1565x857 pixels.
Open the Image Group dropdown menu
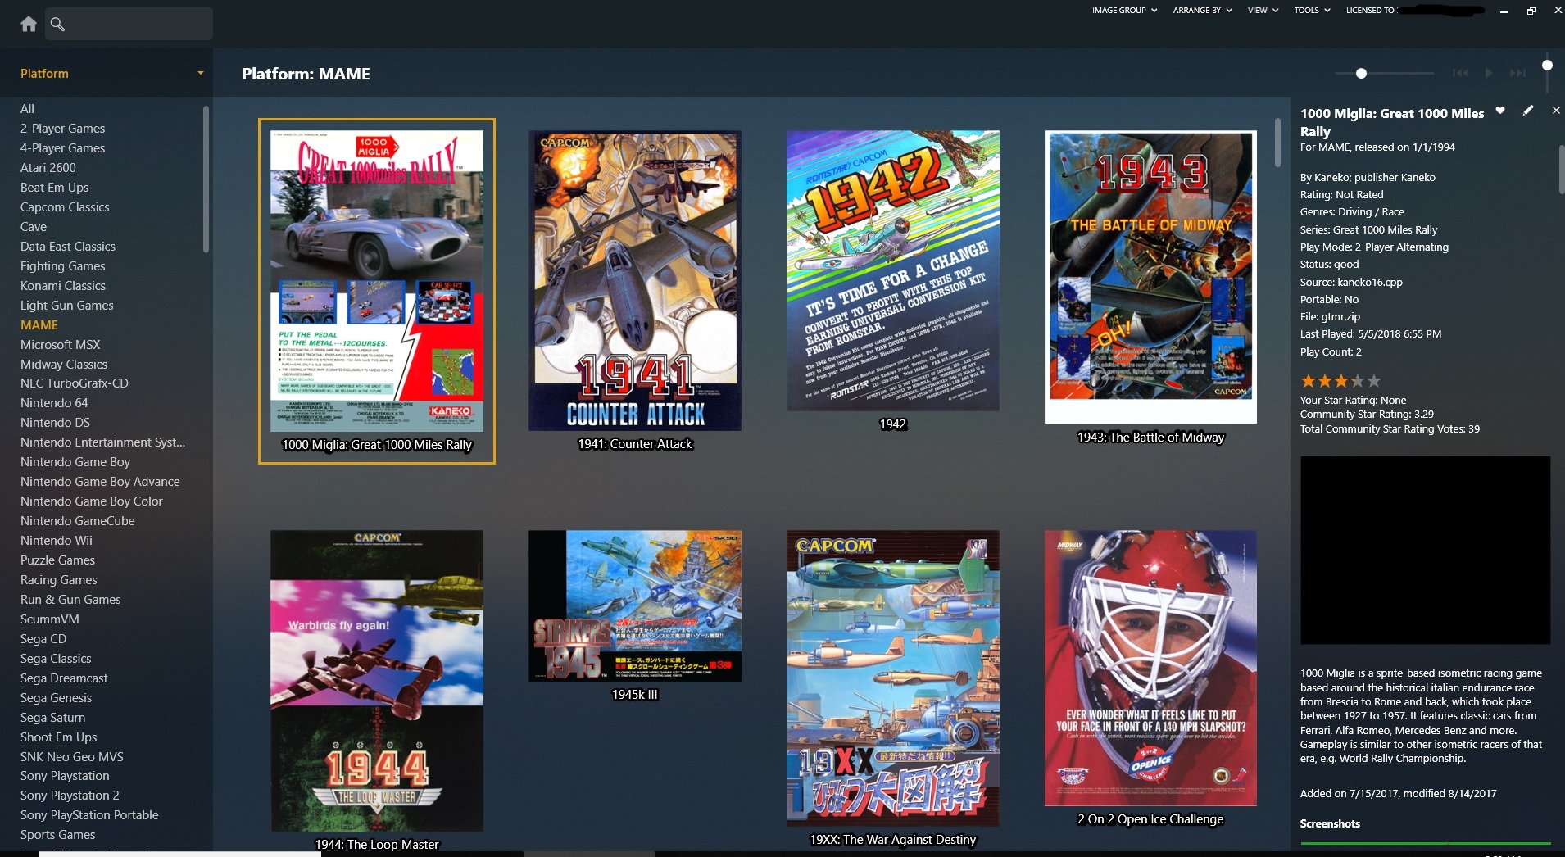click(x=1124, y=10)
